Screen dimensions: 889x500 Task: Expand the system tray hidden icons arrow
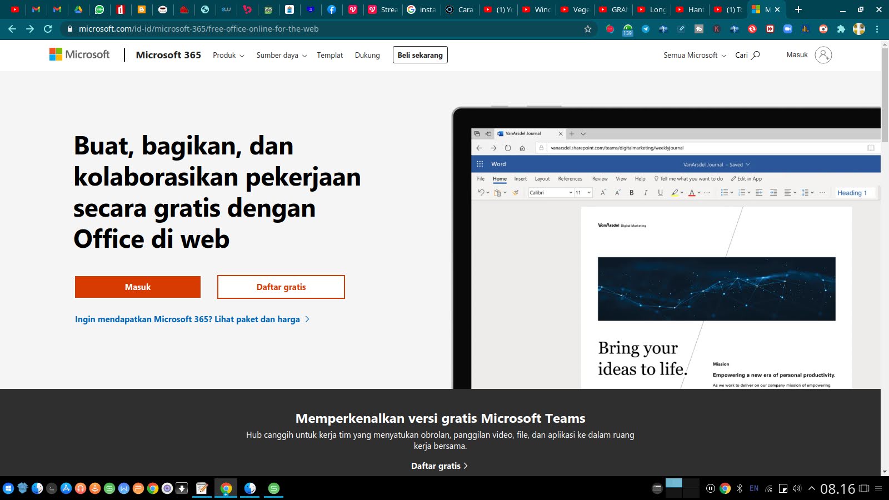[x=812, y=488]
